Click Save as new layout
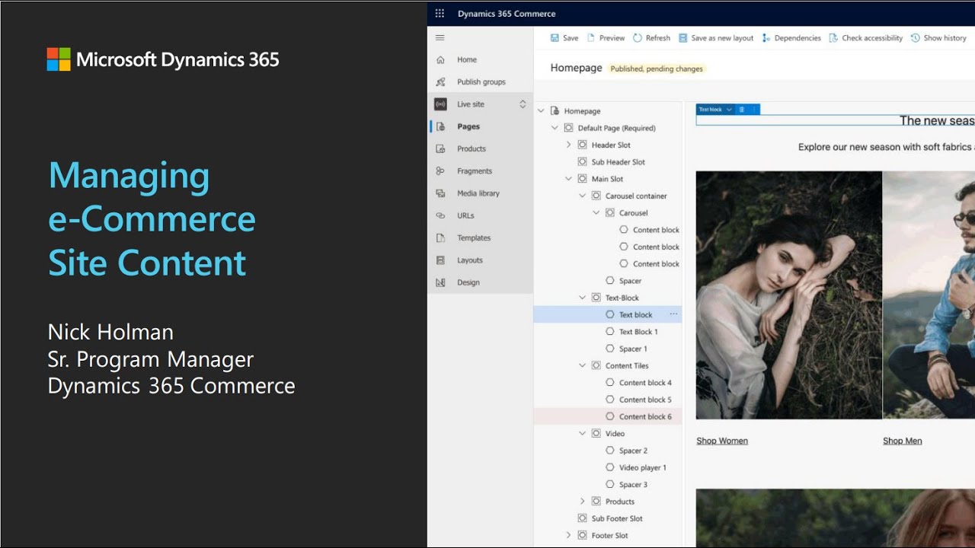 tap(716, 38)
